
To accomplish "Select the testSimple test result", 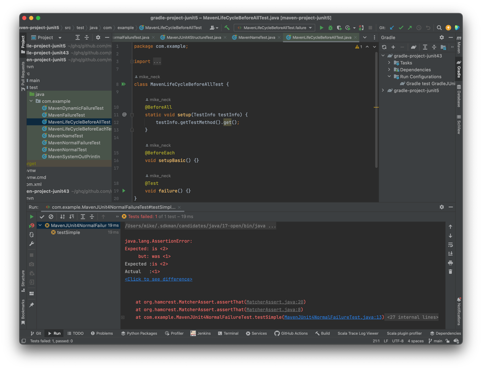I will pos(69,233).
